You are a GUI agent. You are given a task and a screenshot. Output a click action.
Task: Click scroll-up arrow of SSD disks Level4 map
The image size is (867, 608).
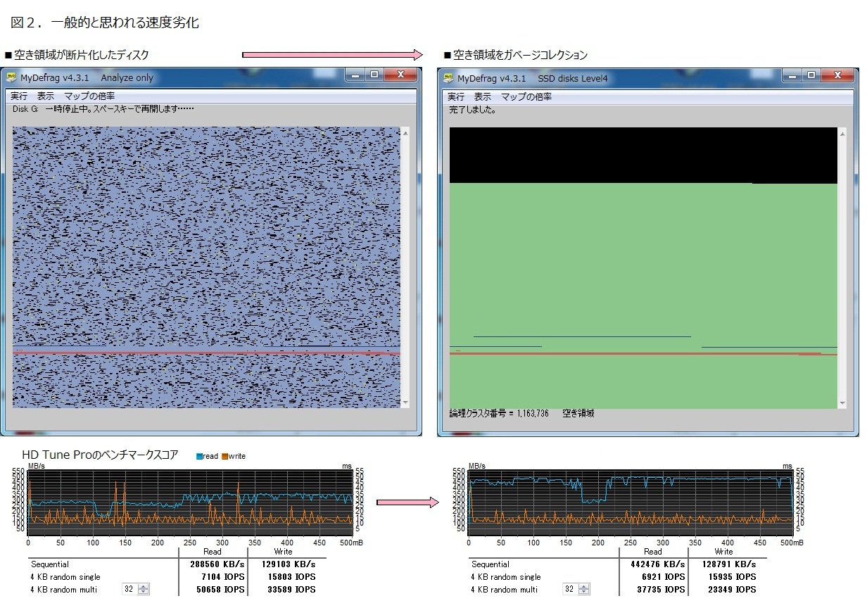tap(842, 132)
